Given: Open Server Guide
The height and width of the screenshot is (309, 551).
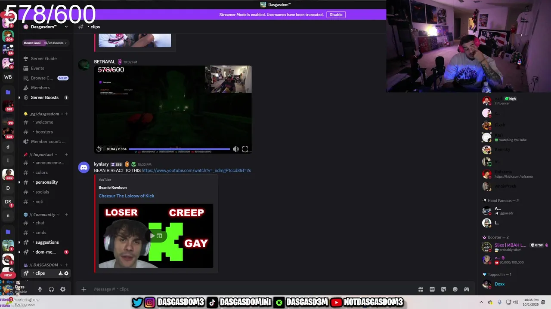Looking at the screenshot, I should [x=43, y=58].
